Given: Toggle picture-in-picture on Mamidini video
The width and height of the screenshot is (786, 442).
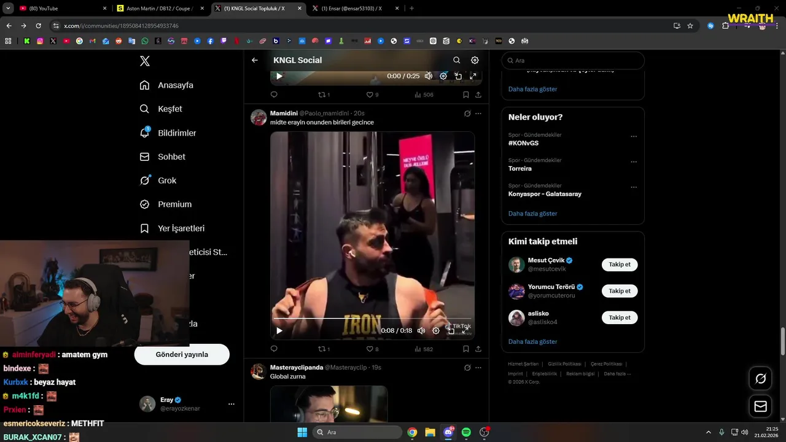Looking at the screenshot, I should point(451,330).
